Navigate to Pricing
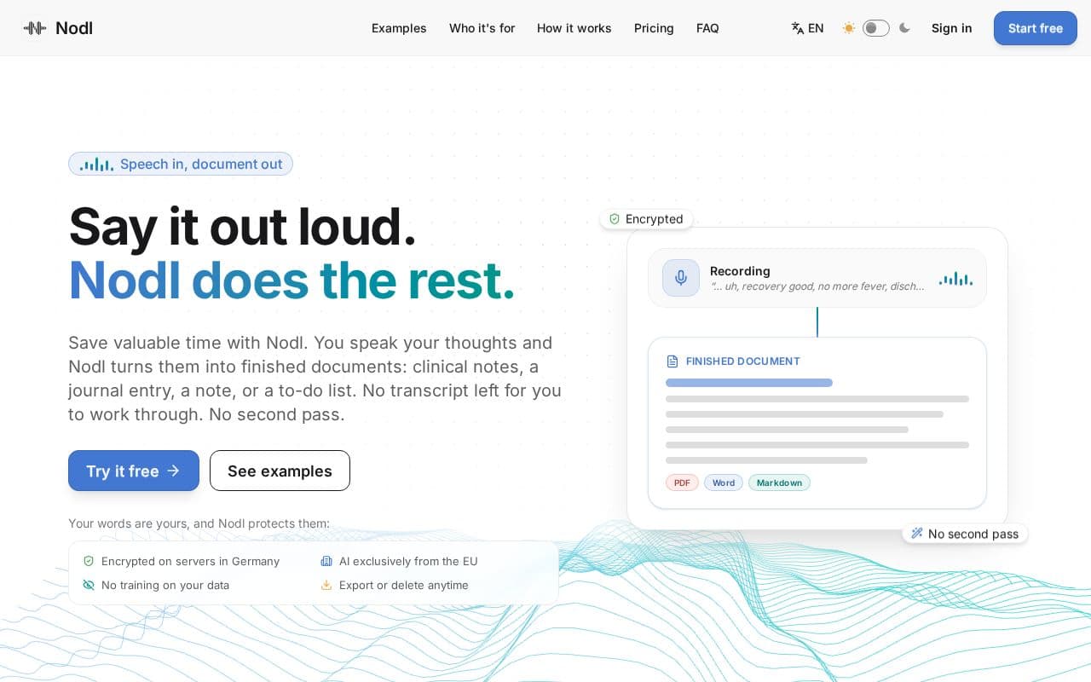The image size is (1091, 682). pos(654,28)
